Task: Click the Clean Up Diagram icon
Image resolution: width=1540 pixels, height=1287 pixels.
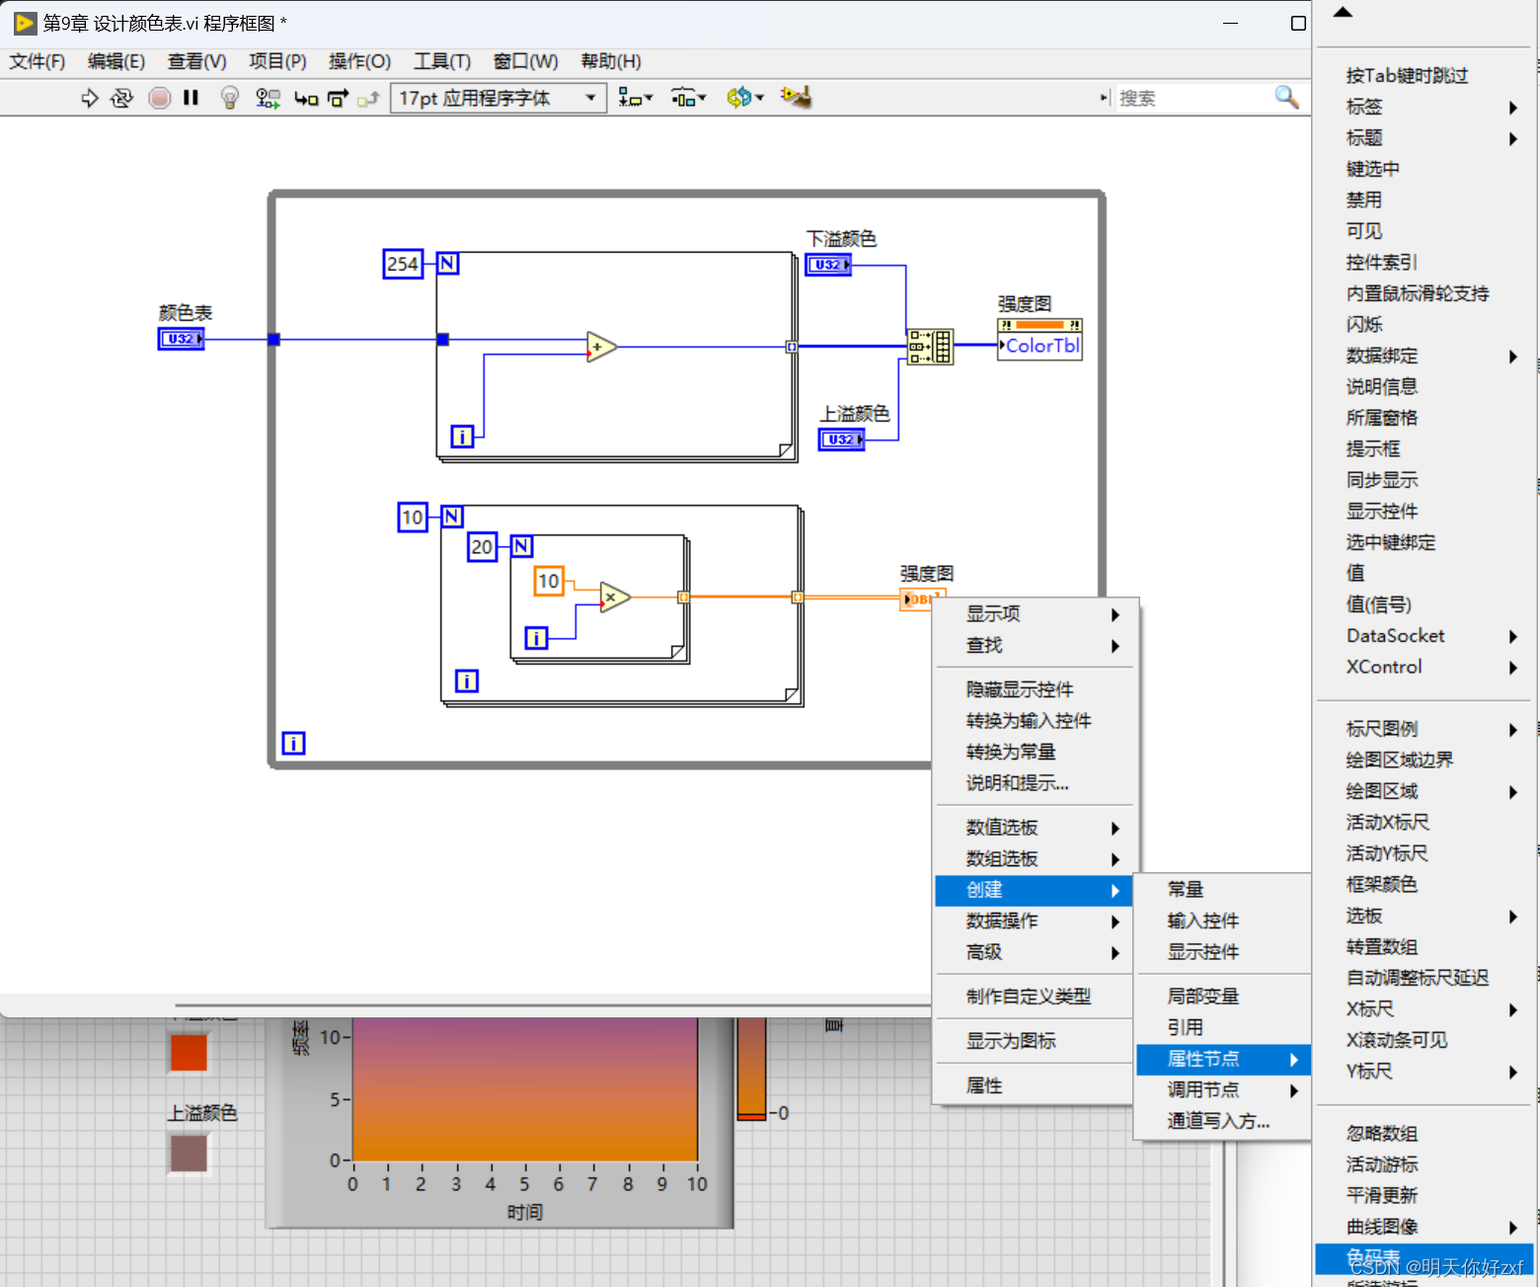Action: coord(796,97)
